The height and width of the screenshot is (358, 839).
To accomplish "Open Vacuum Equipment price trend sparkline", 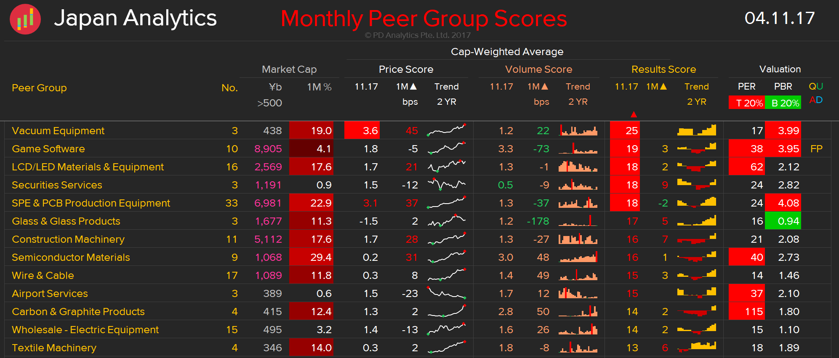I will 446,130.
